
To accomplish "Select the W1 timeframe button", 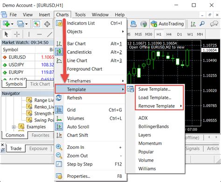I will 190,34.
